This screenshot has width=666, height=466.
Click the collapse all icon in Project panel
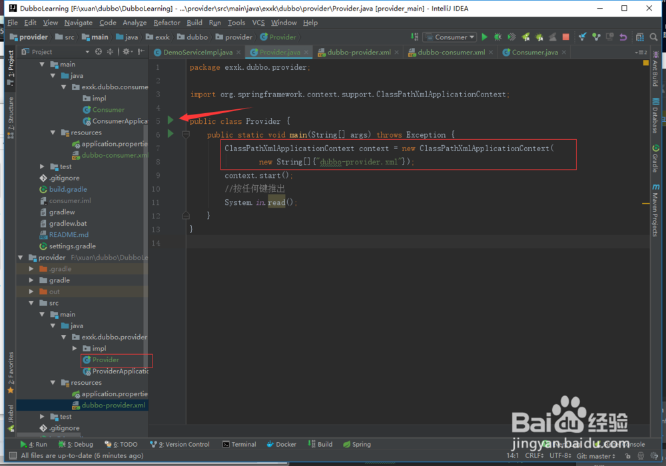(110, 51)
